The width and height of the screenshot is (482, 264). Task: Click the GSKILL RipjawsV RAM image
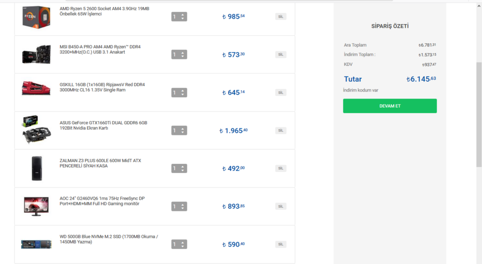(36, 88)
